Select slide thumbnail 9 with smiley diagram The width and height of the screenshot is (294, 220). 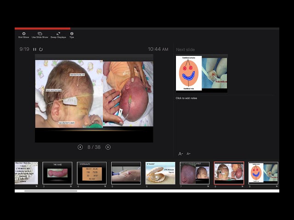point(263,173)
